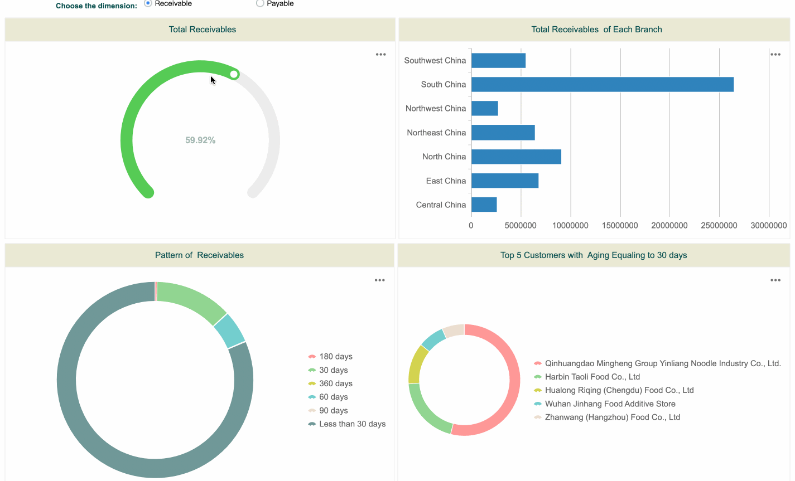This screenshot has width=795, height=481.
Task: Click the East China bar
Action: 505,181
